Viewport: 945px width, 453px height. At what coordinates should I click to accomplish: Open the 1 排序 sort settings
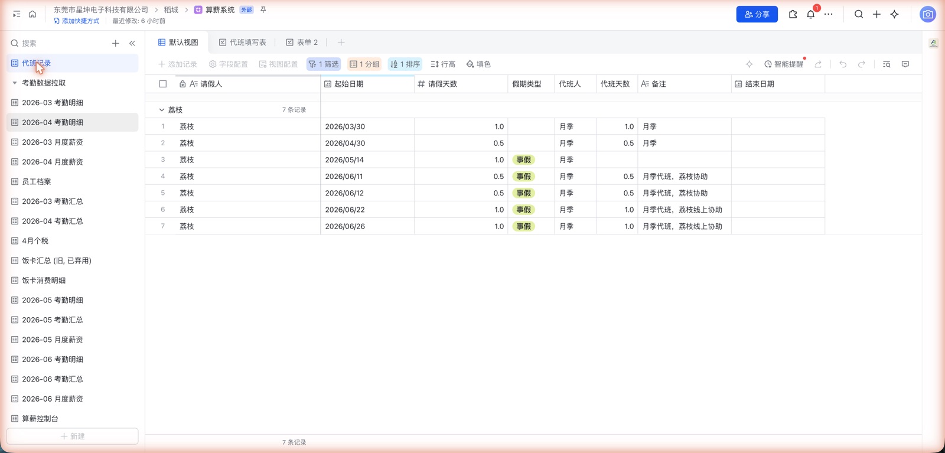click(x=405, y=64)
